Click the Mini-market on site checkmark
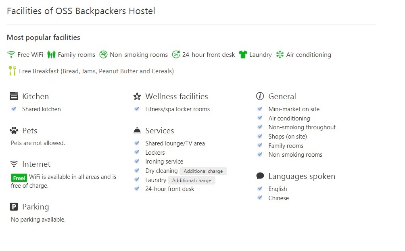Viewport: 405px width, 251px height. (260, 109)
